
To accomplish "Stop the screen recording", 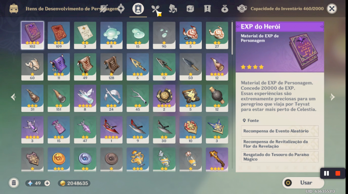I will pyautogui.click(x=338, y=174).
